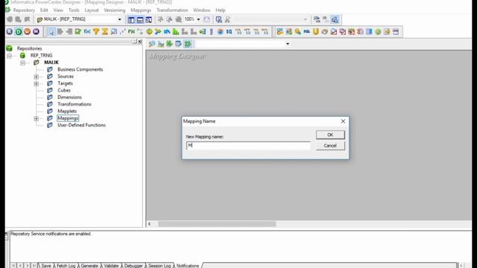Image resolution: width=477 pixels, height=268 pixels.
Task: Toggle the Output window view button
Action: tap(140, 19)
